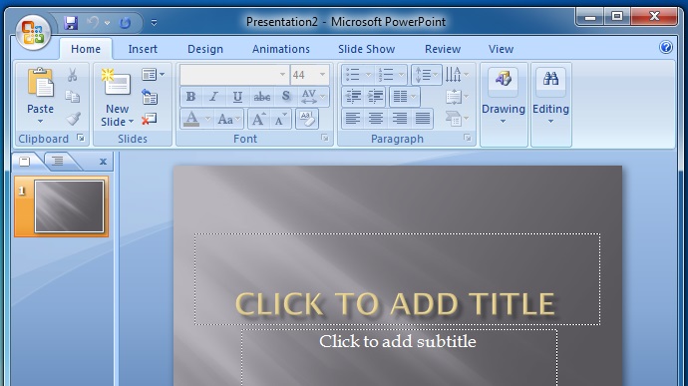Open the Review tab
This screenshot has height=386, width=688.
tap(443, 49)
